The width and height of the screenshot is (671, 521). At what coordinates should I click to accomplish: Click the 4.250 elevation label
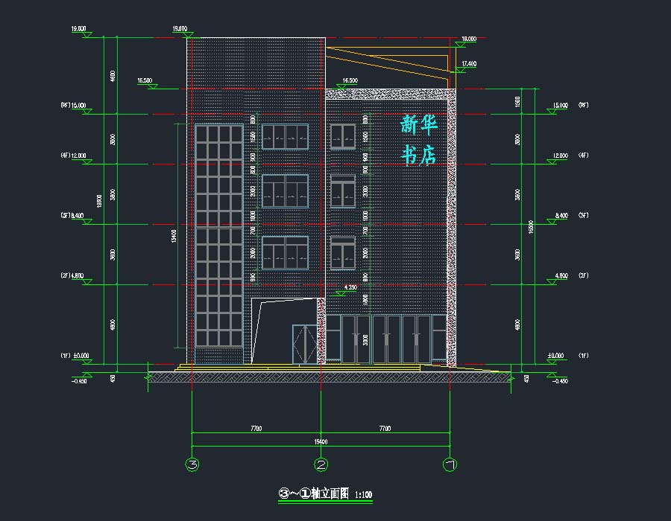coord(350,287)
